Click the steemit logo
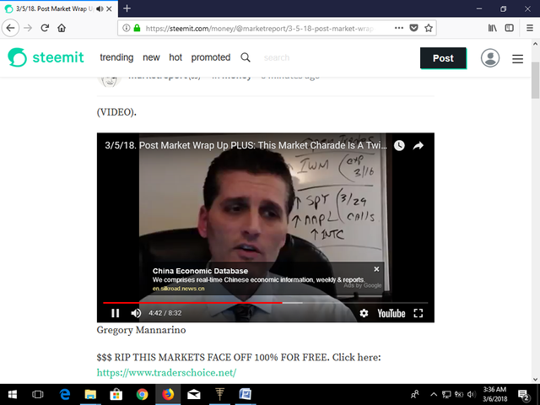Screen dimensions: 540x405 coord(46,57)
